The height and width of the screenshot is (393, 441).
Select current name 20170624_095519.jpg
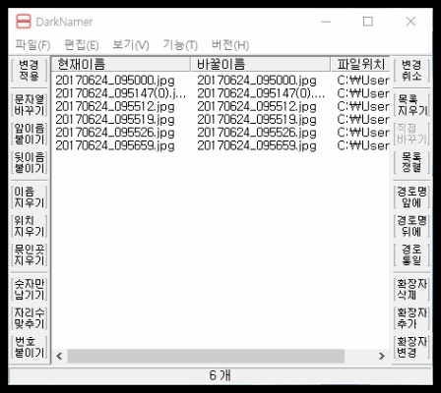coord(115,120)
